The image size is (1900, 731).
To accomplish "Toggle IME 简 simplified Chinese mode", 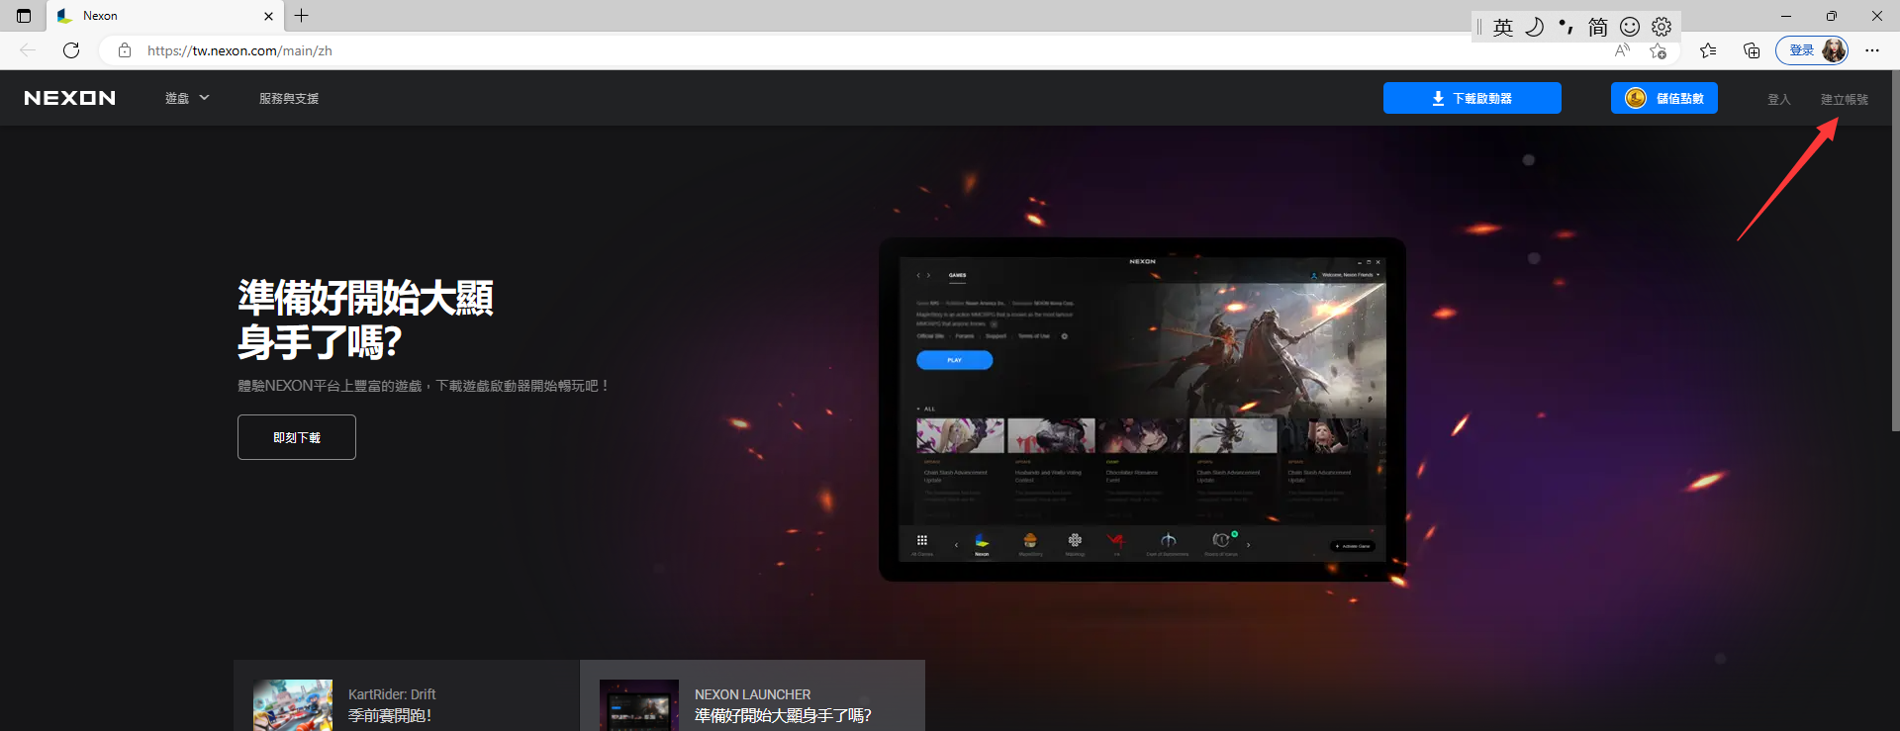I will pos(1598,27).
